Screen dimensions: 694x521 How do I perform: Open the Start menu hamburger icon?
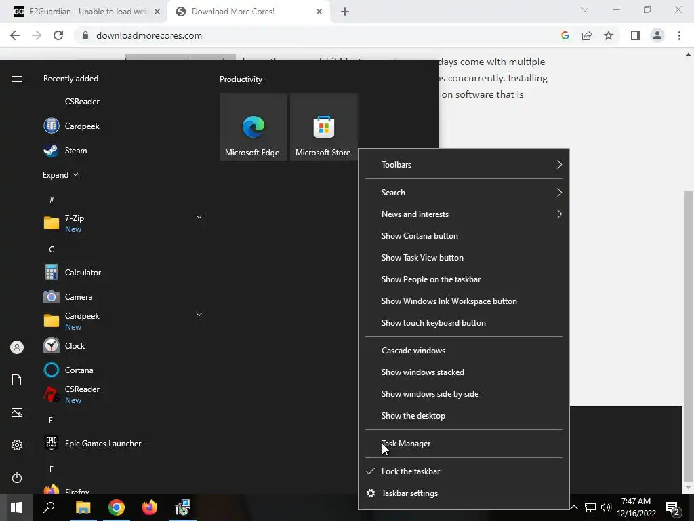coord(17,79)
